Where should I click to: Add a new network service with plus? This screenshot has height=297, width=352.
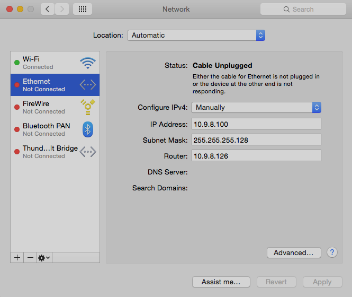[17, 257]
